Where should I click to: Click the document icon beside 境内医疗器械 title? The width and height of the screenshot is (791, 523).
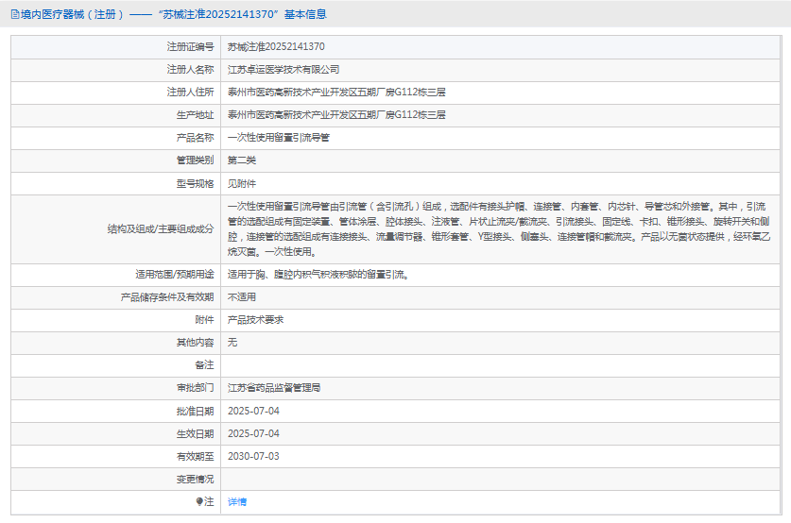point(14,14)
